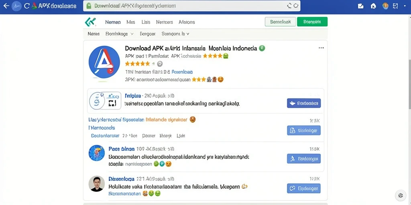Click the blue download button in the Ndpitra row

(304, 103)
